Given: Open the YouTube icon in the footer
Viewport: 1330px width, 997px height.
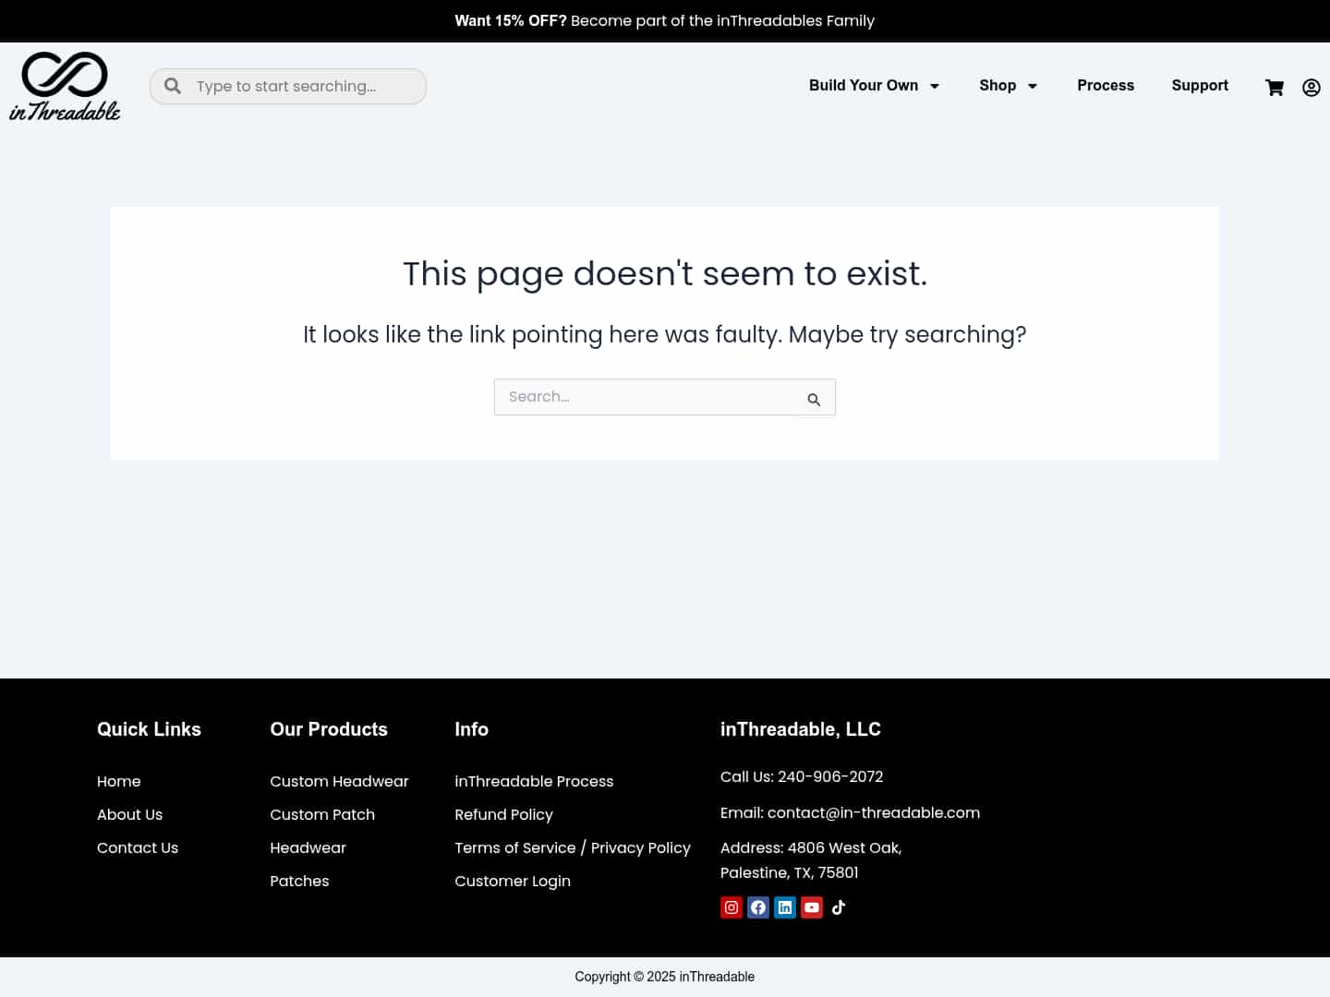Looking at the screenshot, I should [x=812, y=907].
